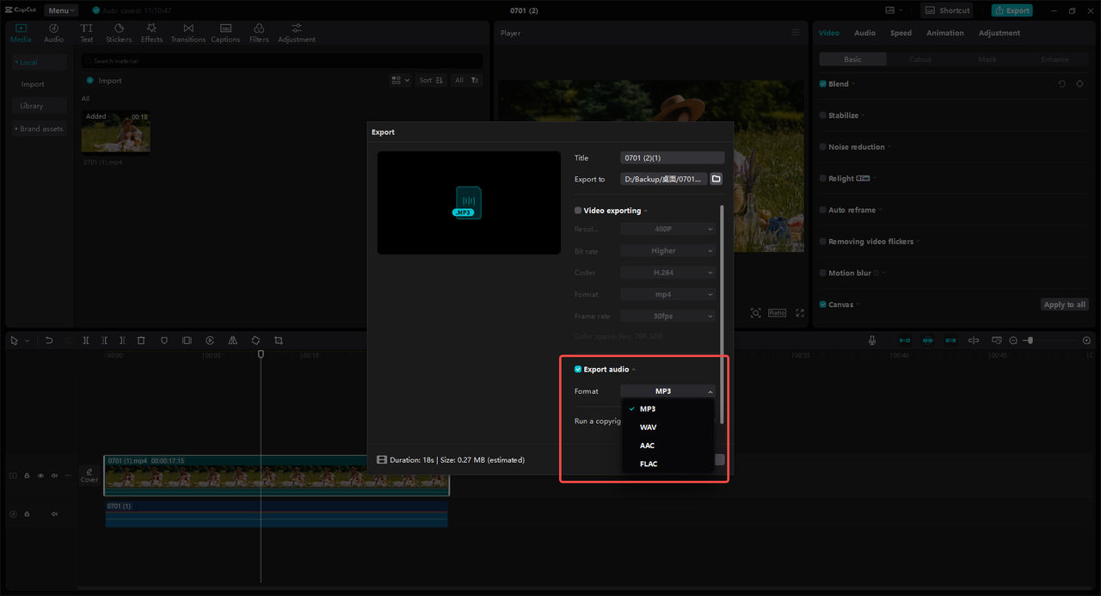Screen dimensions: 1101x596
Task: Open the Frame rate 30fps dropdown
Action: click(667, 316)
